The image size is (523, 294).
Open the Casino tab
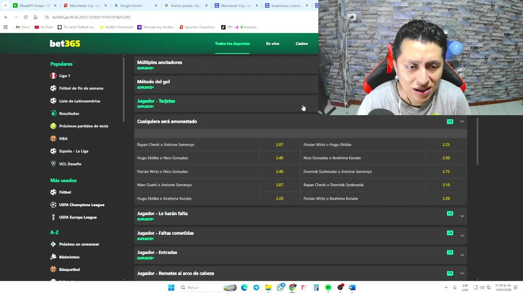302,43
